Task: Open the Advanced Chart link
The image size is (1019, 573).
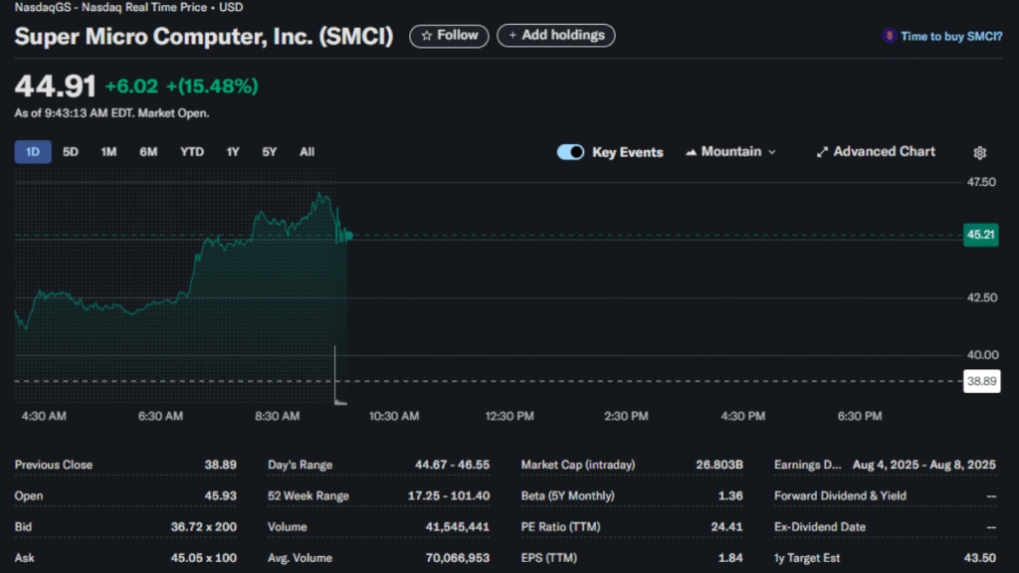Action: click(876, 152)
